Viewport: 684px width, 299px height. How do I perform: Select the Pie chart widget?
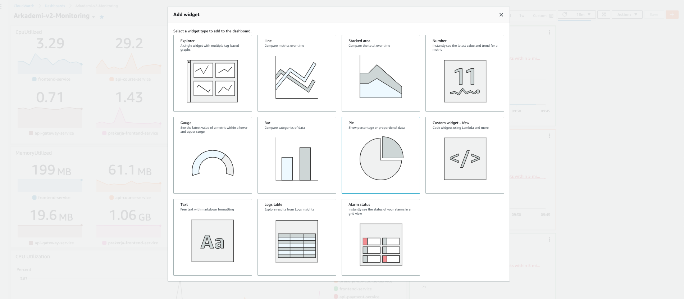(381, 155)
